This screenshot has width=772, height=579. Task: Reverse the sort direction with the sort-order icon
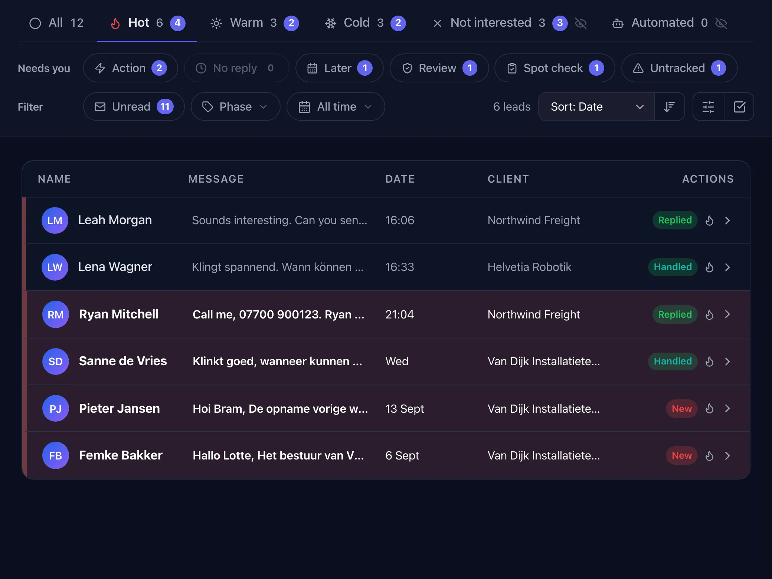[x=670, y=107]
